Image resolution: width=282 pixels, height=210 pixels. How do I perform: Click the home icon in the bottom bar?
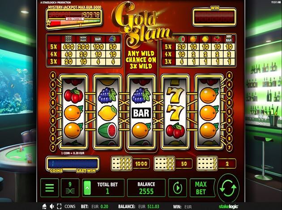point(44,206)
